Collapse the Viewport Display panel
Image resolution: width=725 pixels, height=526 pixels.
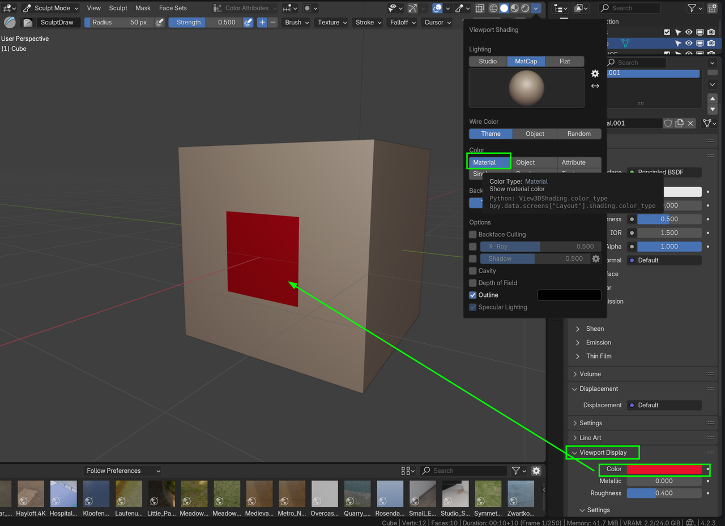tap(575, 453)
